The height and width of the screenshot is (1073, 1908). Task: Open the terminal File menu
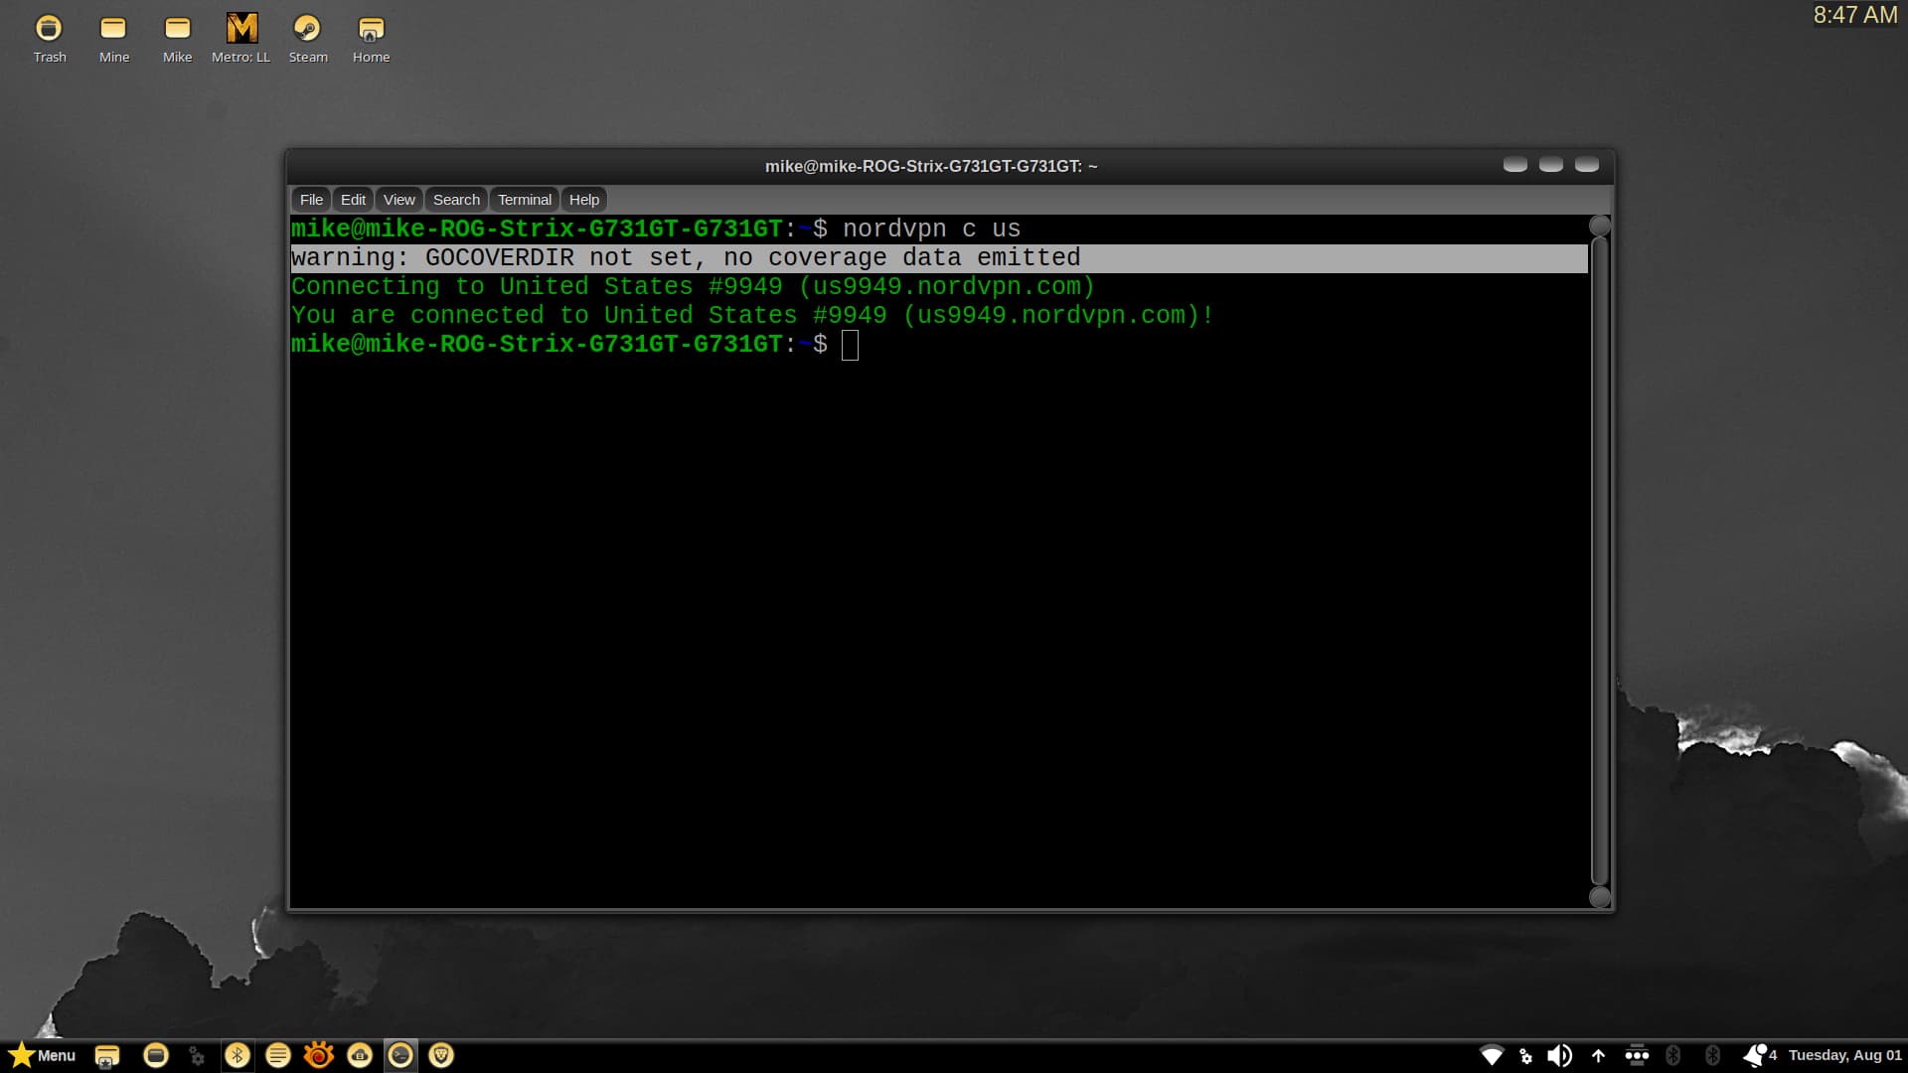pyautogui.click(x=311, y=200)
